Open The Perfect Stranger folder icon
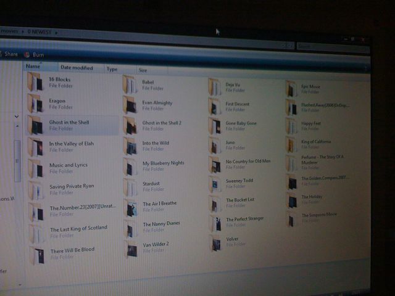This screenshot has width=395, height=296. (x=215, y=223)
